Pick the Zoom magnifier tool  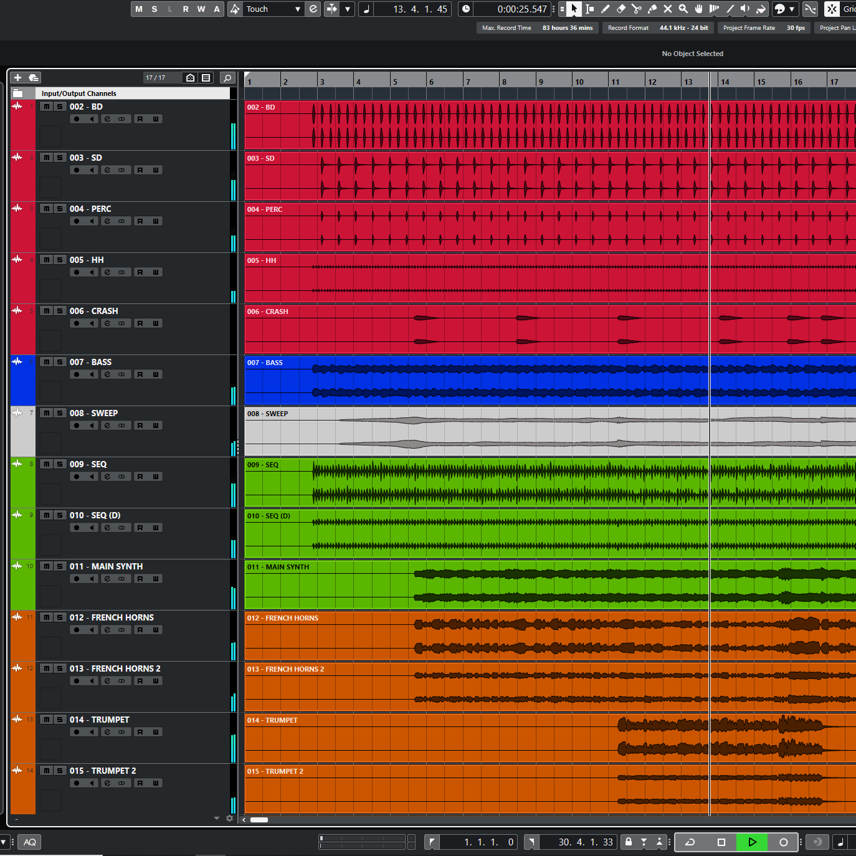point(683,9)
